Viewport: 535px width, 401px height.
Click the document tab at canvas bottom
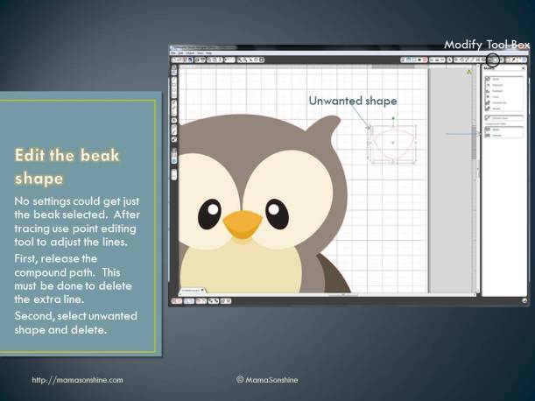[x=189, y=290]
